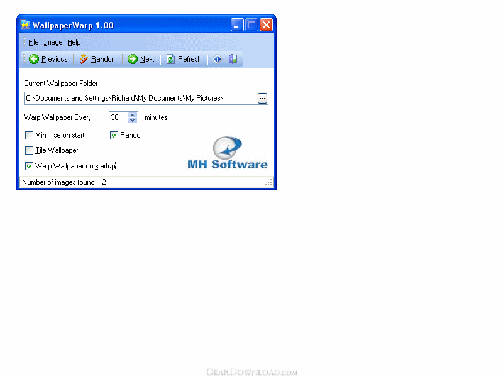
Task: Disable Warp Wallpaper on startup
Action: [x=30, y=167]
